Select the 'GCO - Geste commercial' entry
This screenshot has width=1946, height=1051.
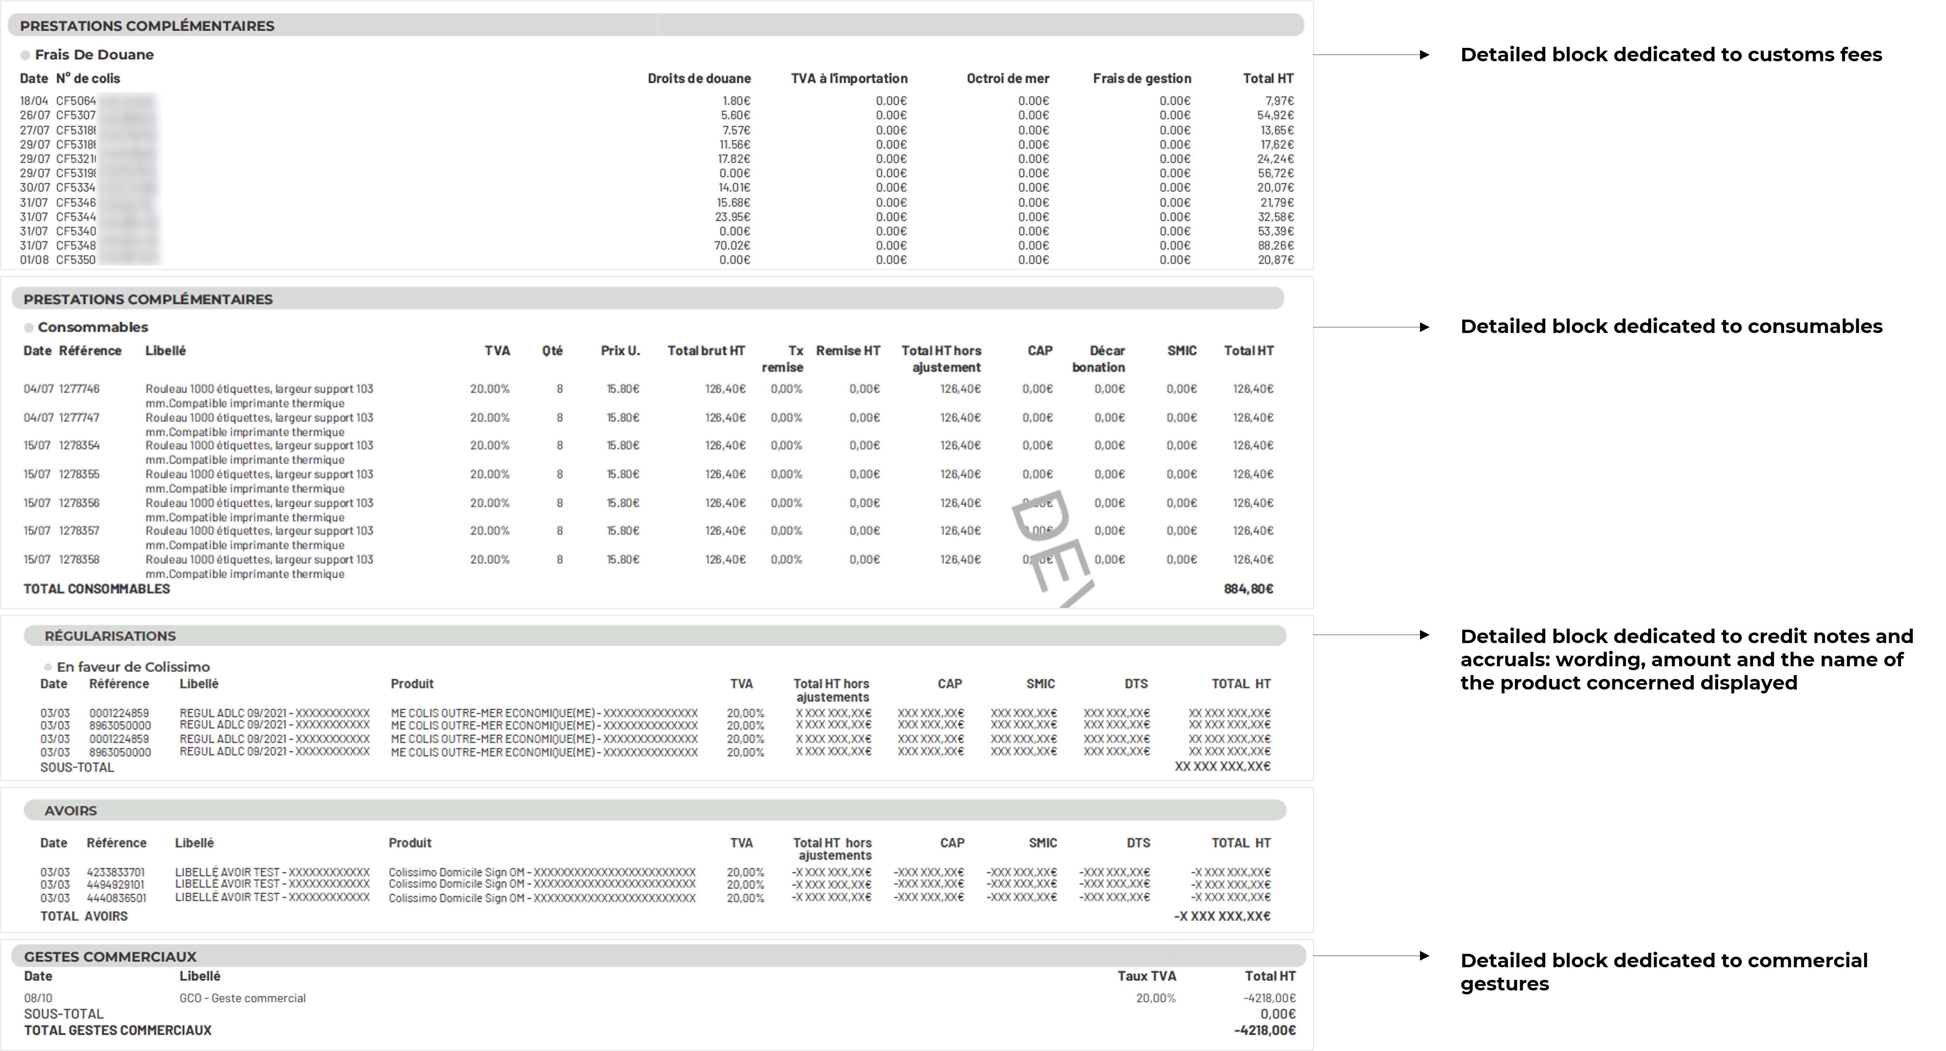pos(243,998)
